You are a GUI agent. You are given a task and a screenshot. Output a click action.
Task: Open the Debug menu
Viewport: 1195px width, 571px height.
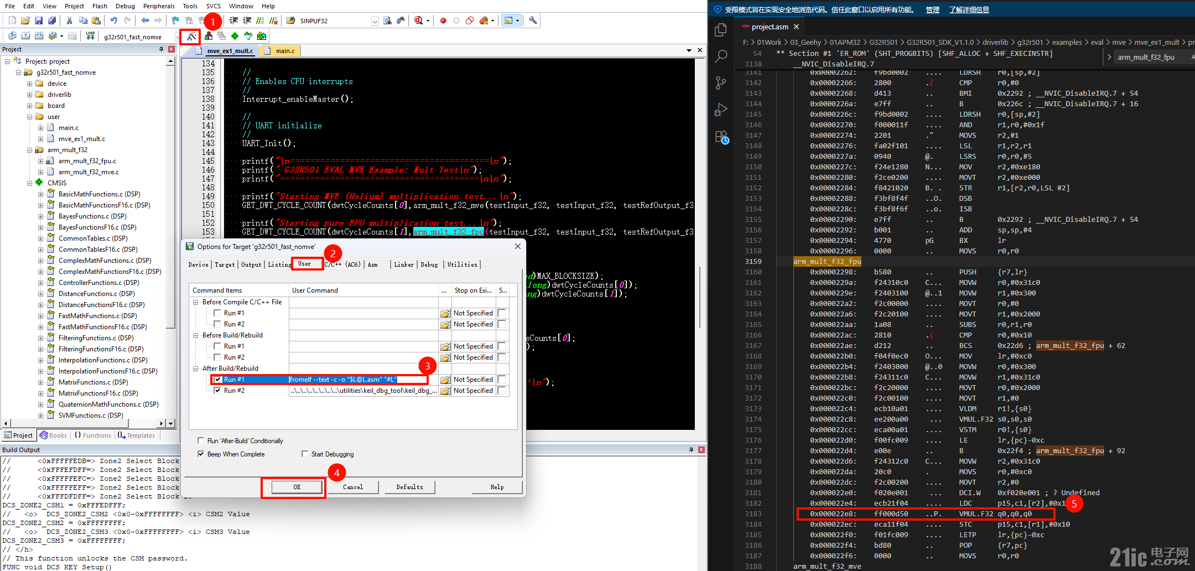[125, 6]
